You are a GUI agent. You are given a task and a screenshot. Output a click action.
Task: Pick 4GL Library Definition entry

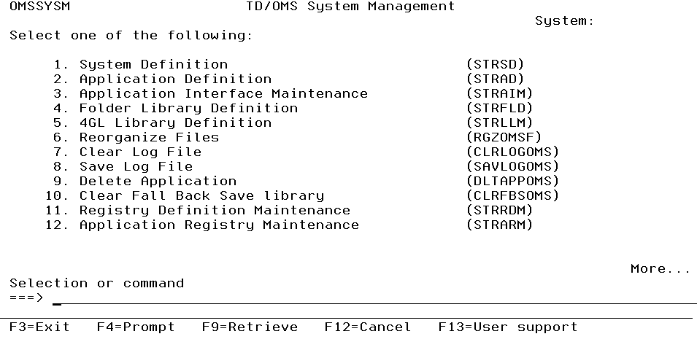point(175,122)
